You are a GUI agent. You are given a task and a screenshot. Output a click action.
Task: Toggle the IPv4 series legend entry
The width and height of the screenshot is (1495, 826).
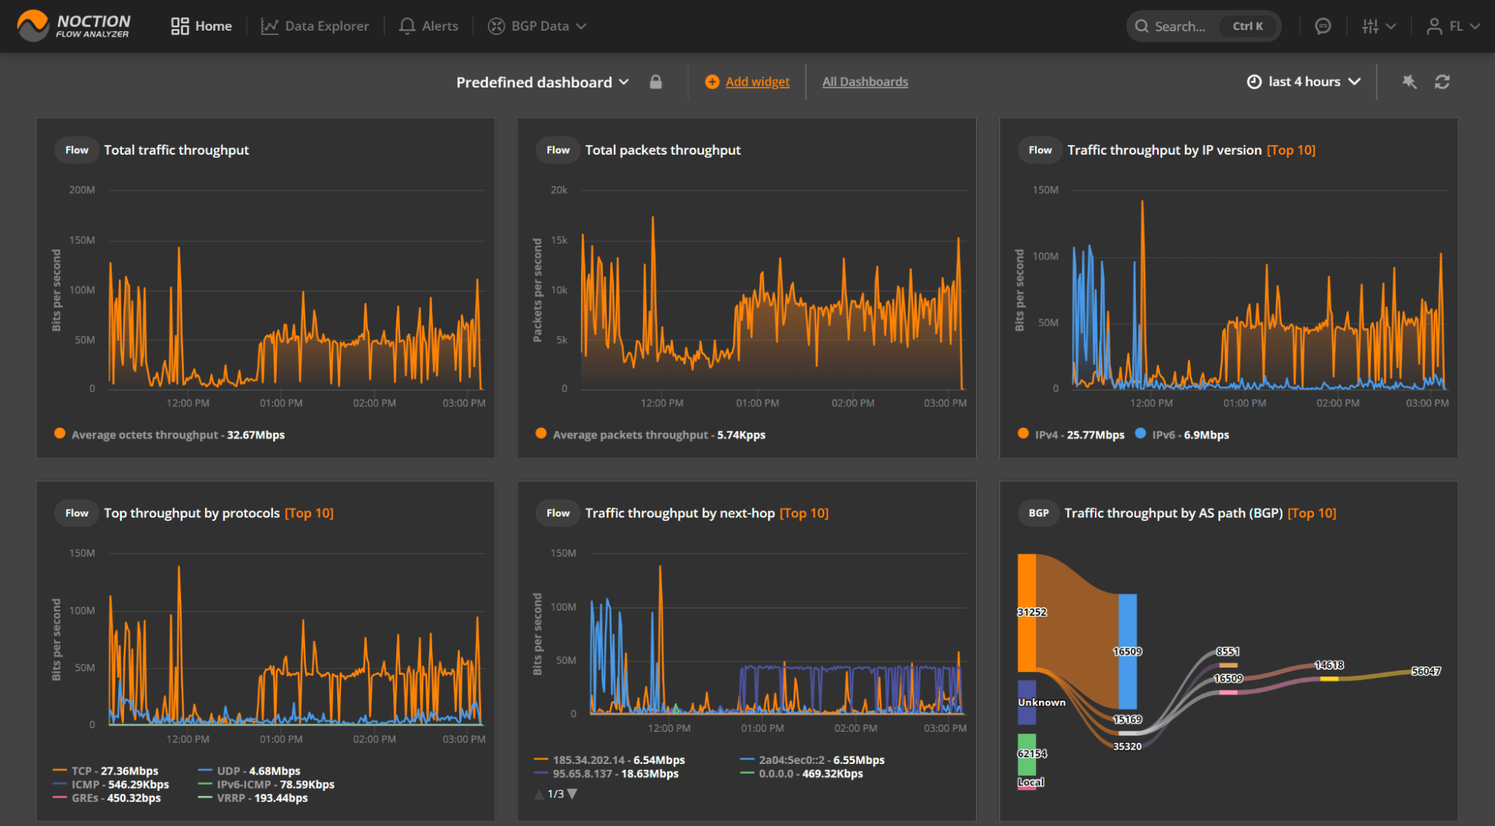1071,434
